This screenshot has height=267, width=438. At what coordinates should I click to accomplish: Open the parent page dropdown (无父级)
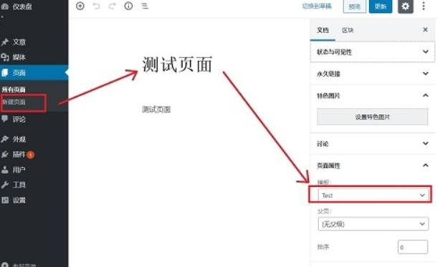373,224
